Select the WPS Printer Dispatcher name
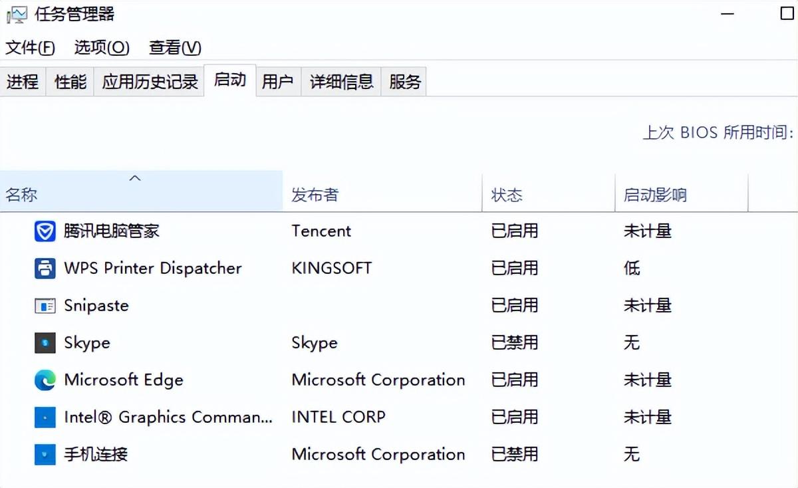Image resolution: width=798 pixels, height=488 pixels. pyautogui.click(x=153, y=269)
